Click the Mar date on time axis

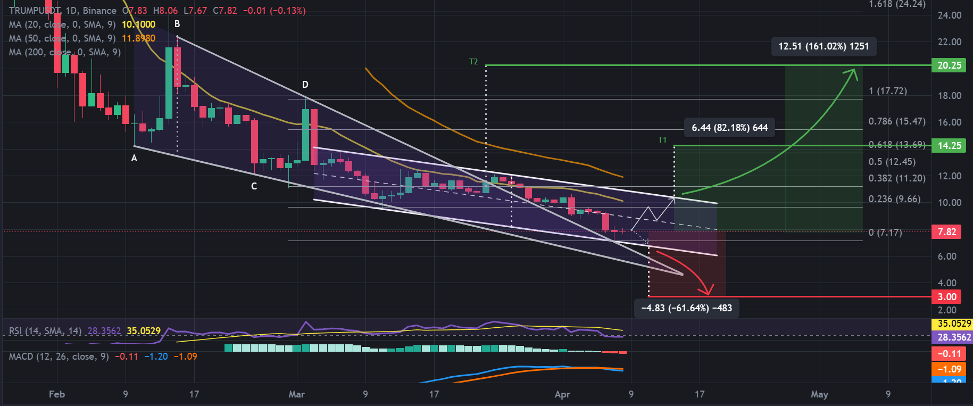click(296, 394)
